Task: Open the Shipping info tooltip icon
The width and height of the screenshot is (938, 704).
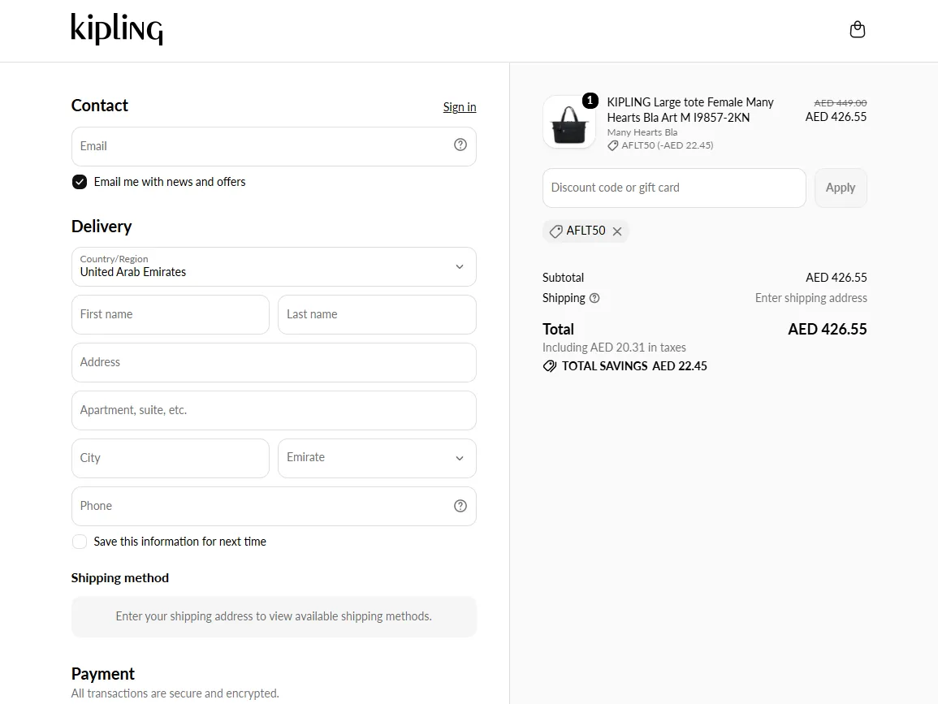Action: click(594, 298)
